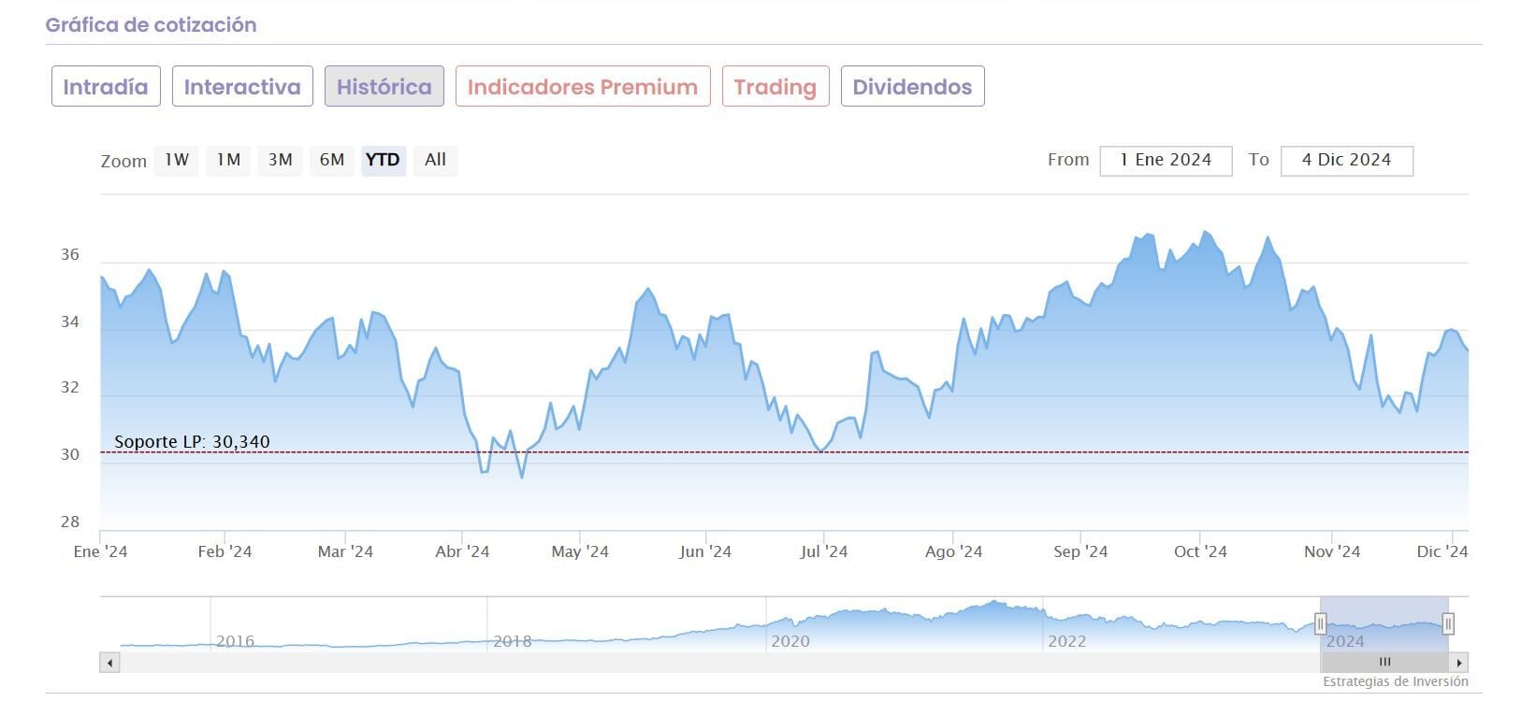Click the right navigator range handle

point(1448,623)
